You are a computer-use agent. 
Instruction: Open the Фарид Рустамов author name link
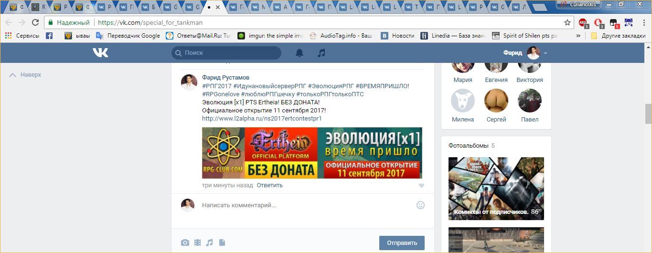tap(225, 77)
